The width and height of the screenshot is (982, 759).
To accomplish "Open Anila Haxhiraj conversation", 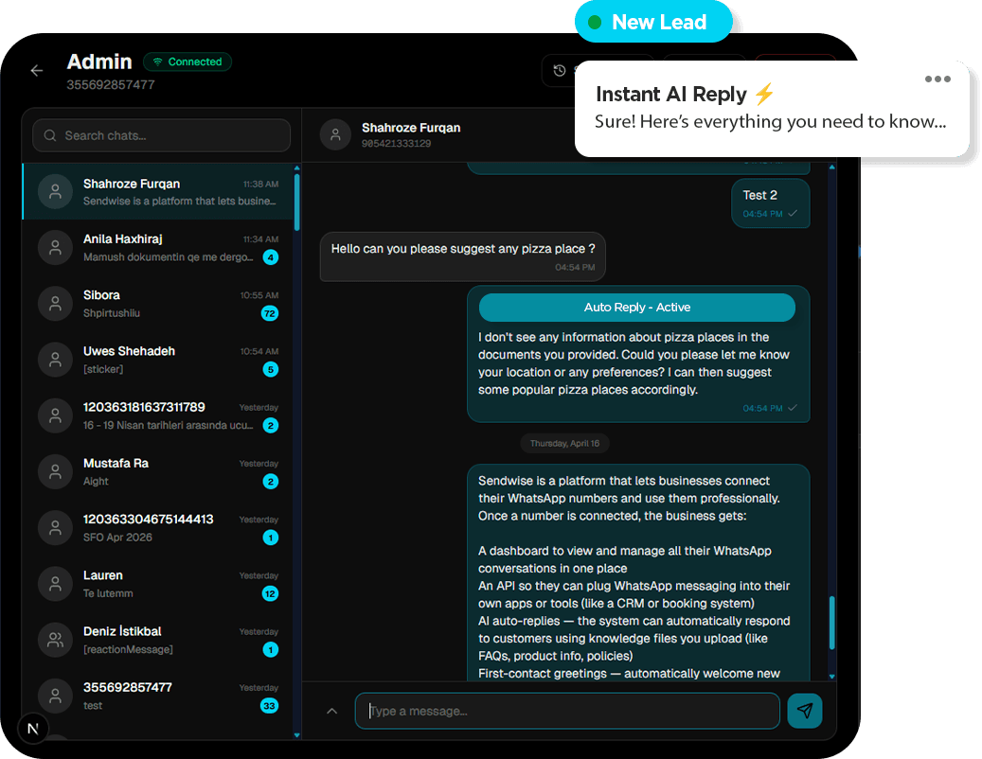I will [158, 248].
